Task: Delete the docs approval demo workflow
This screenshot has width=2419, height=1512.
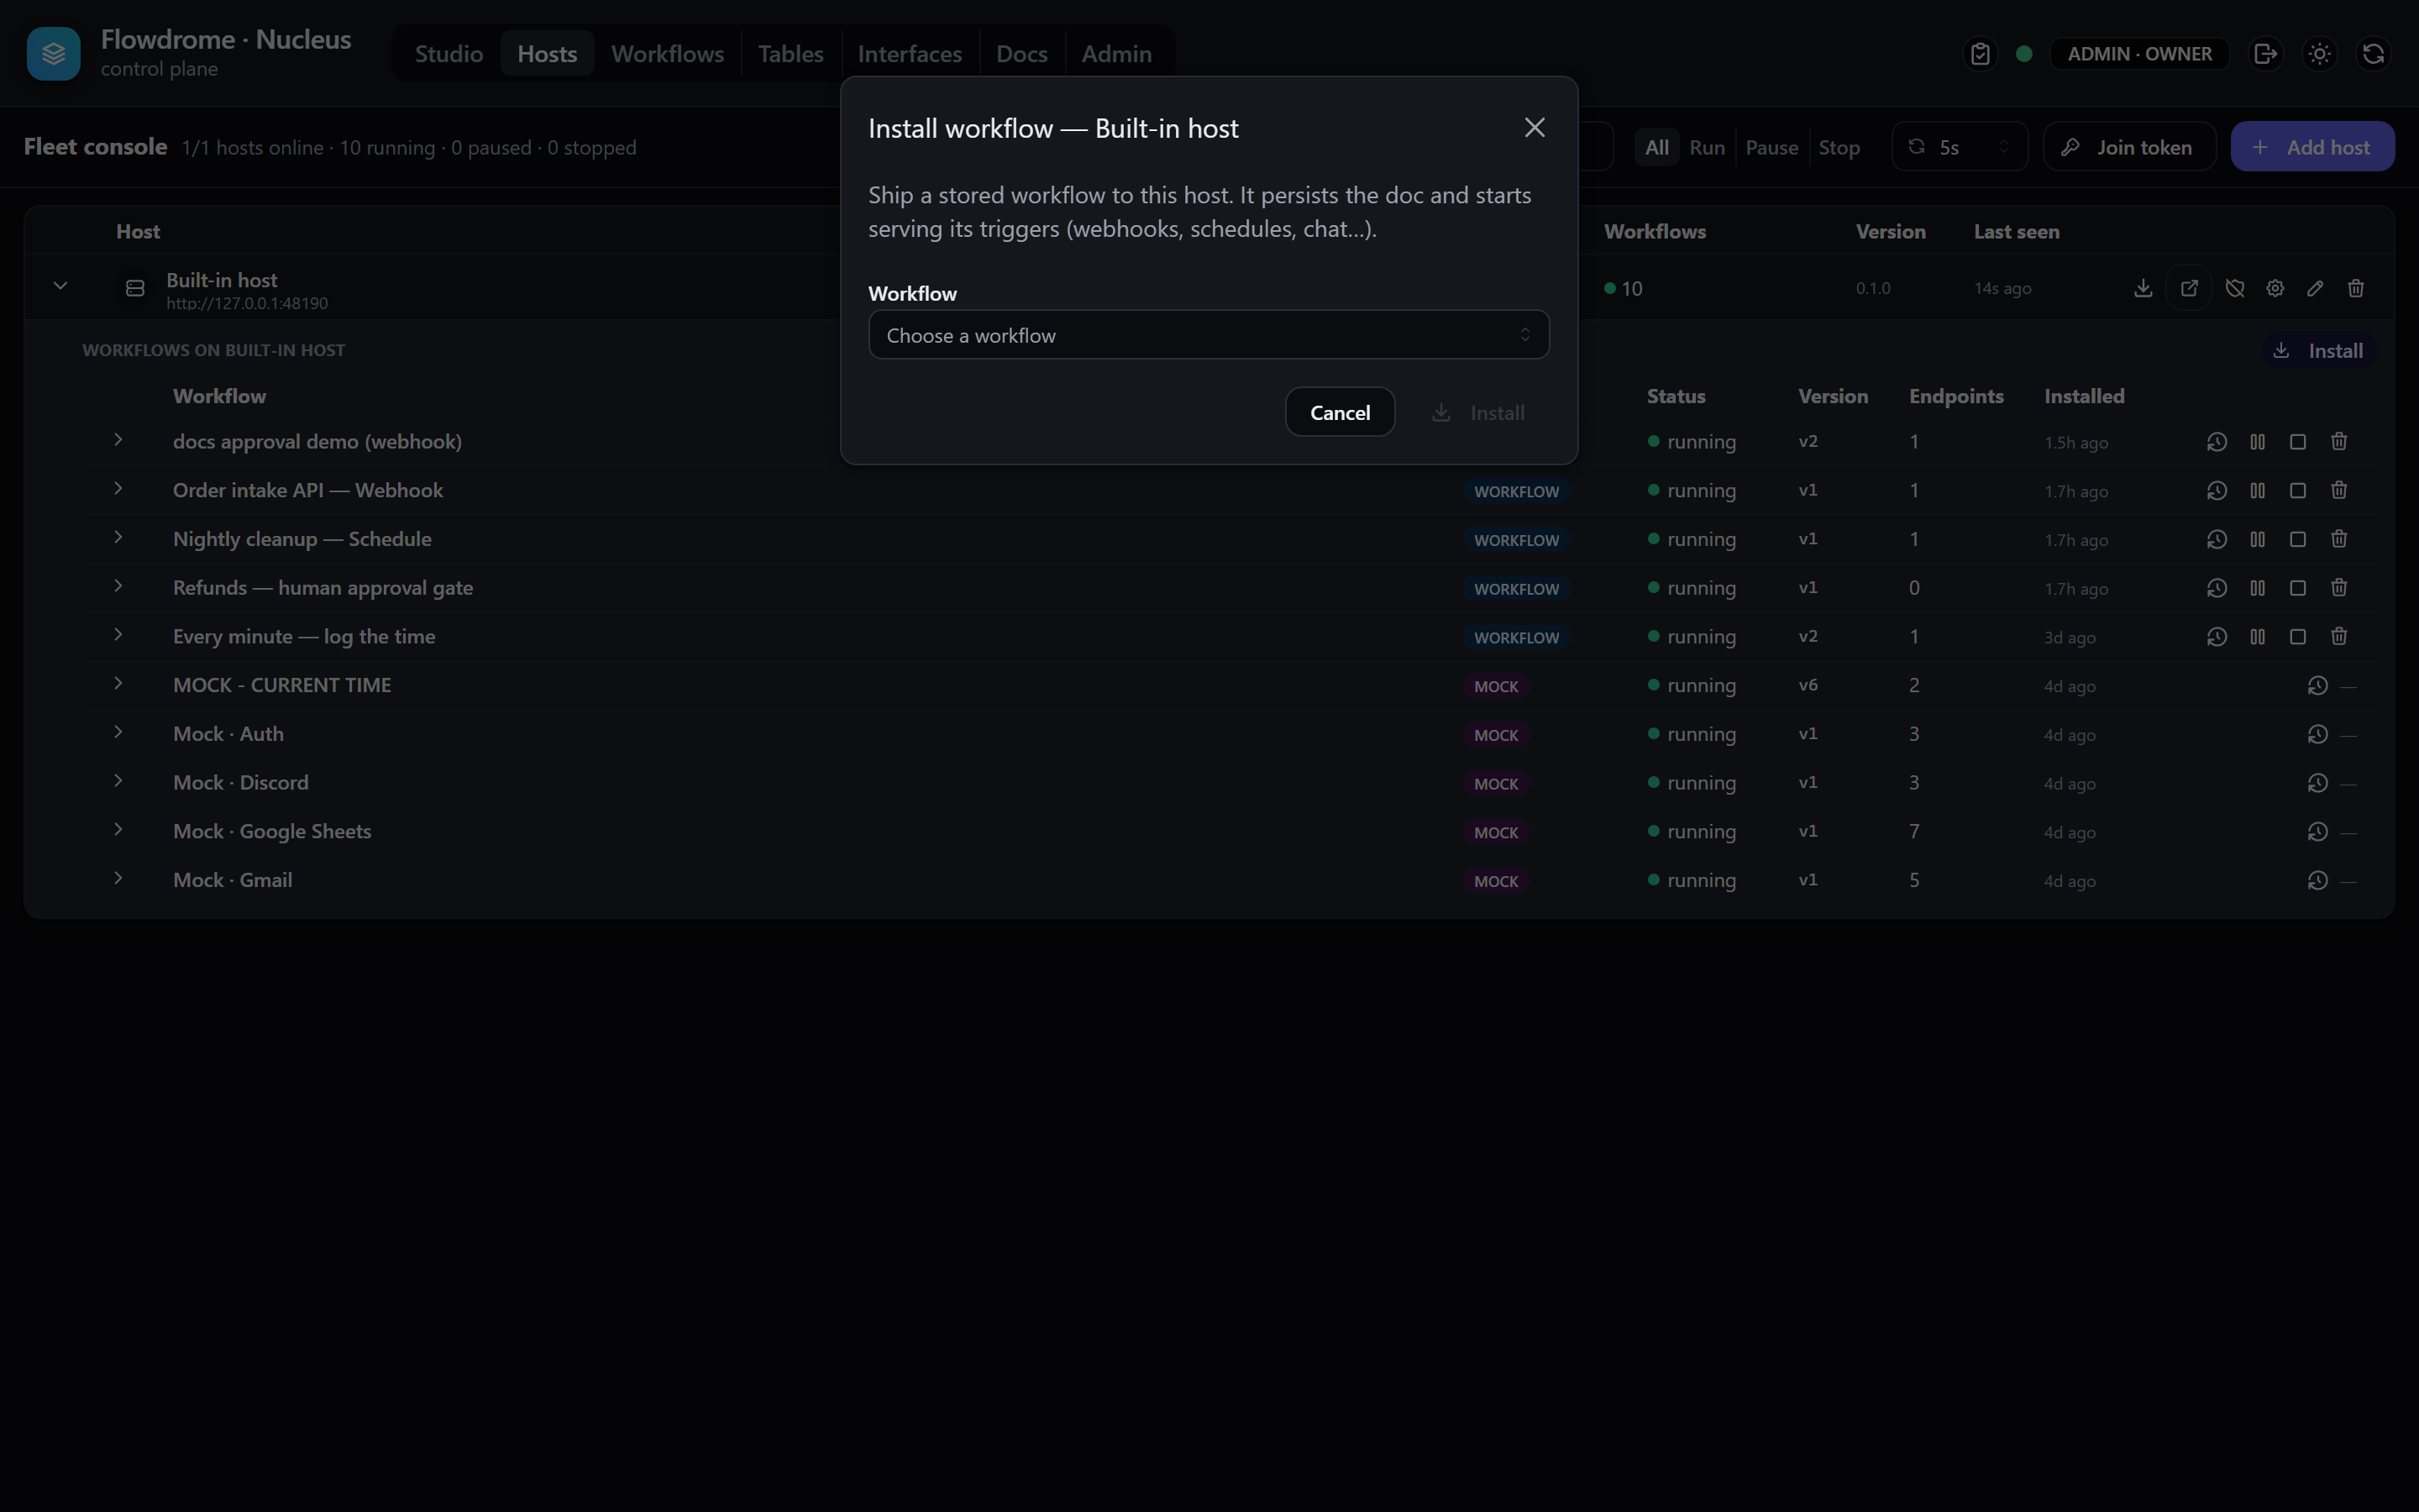Action: tap(2339, 442)
